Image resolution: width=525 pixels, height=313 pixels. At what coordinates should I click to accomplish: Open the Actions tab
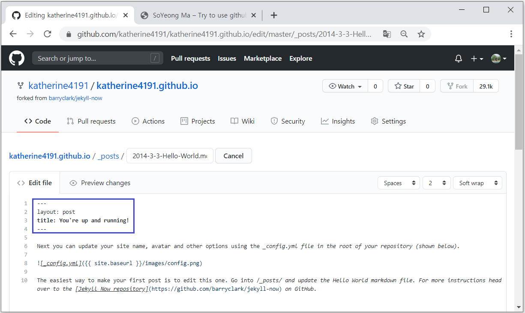148,121
